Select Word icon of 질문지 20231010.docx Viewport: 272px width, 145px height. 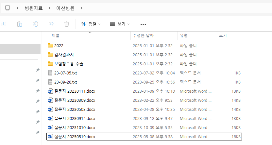click(50, 128)
